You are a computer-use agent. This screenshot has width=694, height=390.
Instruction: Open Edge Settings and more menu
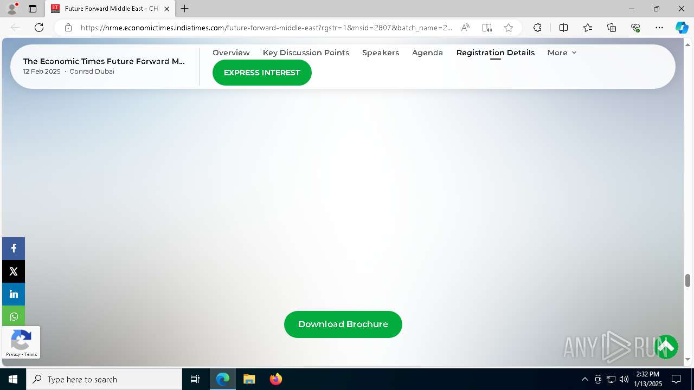point(659,28)
